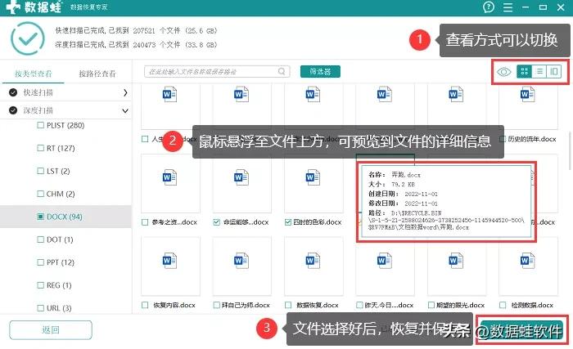Select the CHM (2) type label

pos(61,194)
